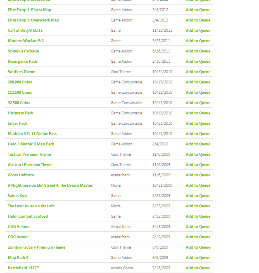Viewport: 259px width, 273px height.
Task: Open Halo: Combat Evolved link
Action: click(28, 216)
